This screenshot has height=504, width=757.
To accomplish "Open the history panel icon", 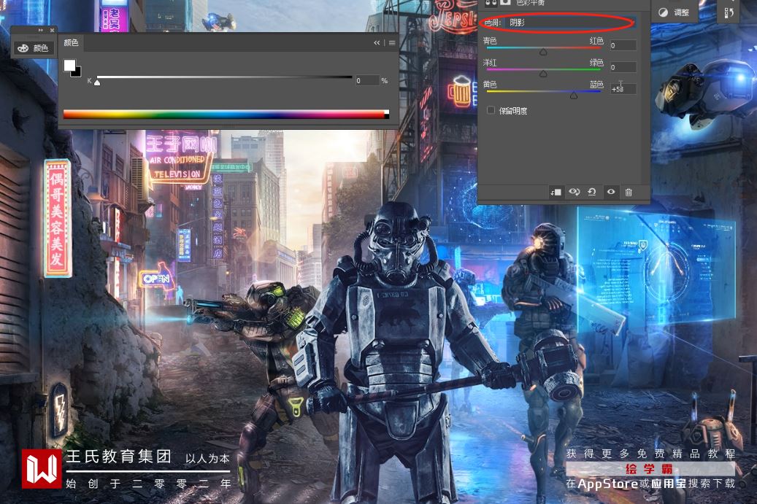I will [x=729, y=12].
